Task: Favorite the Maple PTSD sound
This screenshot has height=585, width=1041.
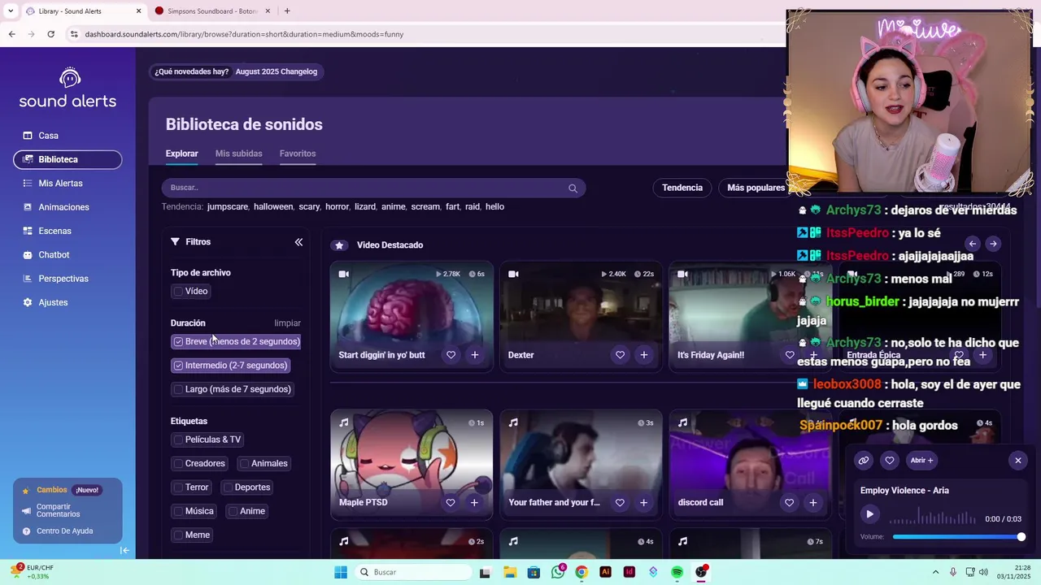Action: (451, 503)
